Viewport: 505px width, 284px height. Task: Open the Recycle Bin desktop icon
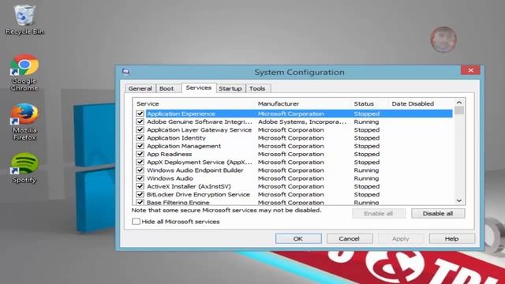point(24,19)
